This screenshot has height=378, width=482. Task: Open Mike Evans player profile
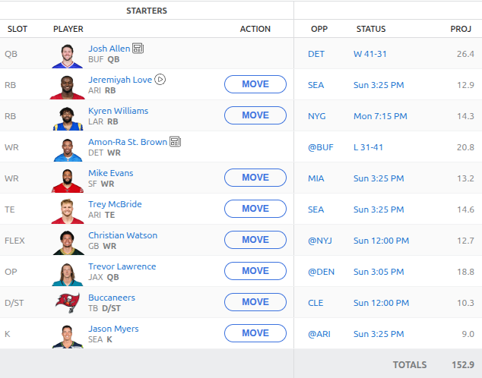[111, 173]
